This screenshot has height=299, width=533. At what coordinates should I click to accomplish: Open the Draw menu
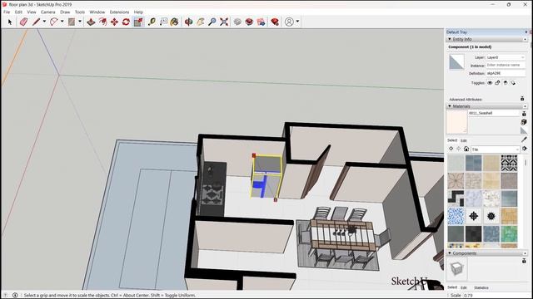tap(65, 12)
